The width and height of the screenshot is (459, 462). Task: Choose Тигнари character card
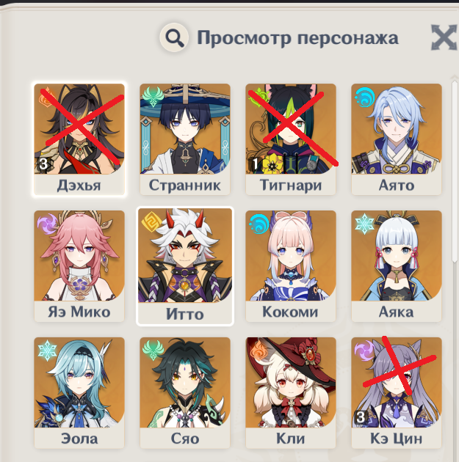pyautogui.click(x=291, y=139)
